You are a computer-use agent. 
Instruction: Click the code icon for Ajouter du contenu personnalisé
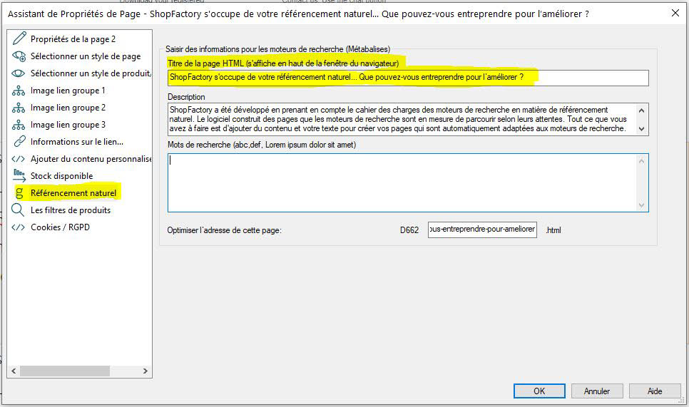coord(19,159)
